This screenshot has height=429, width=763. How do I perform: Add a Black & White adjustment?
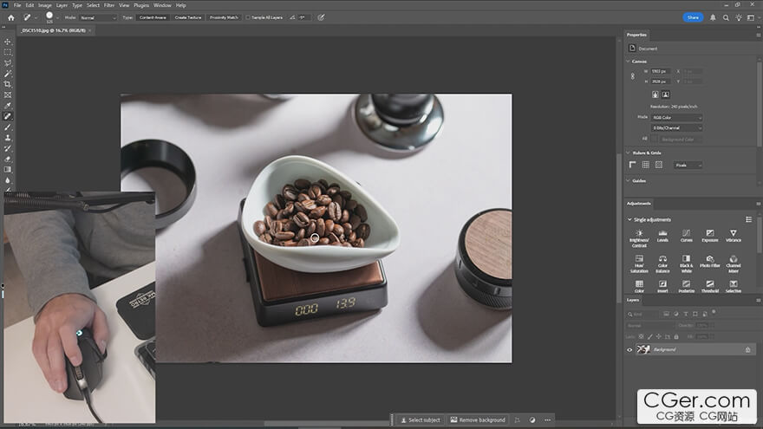686,263
